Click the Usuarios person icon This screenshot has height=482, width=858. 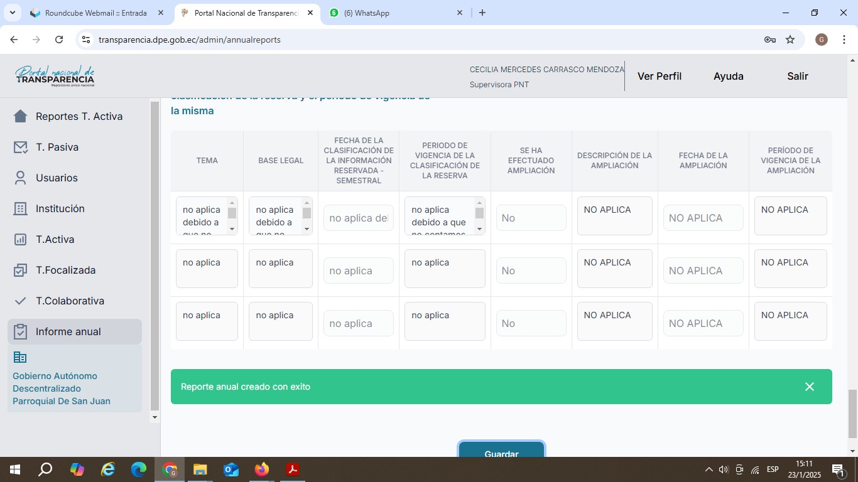(21, 178)
